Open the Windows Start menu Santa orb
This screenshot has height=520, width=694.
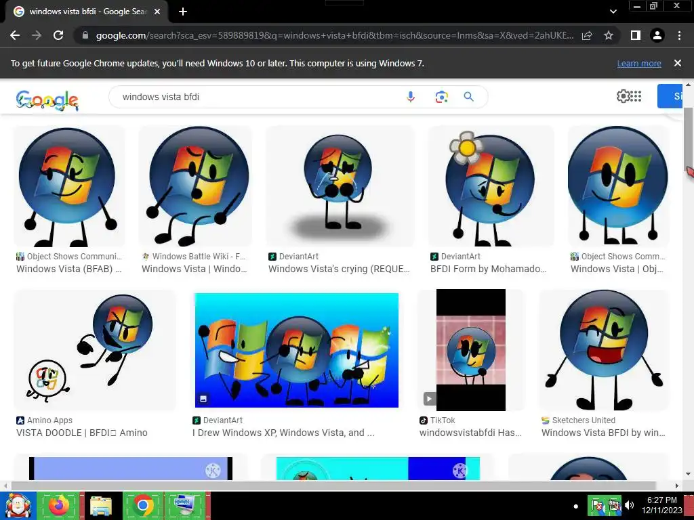(x=18, y=506)
